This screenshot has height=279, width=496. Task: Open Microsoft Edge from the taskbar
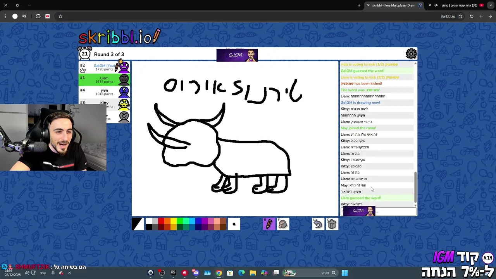(241, 273)
